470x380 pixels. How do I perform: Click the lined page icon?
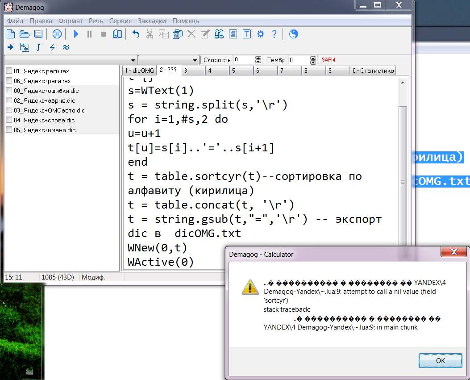pos(233,34)
